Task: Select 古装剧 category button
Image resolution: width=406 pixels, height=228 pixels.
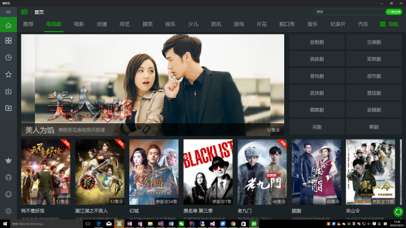Action: coord(374,42)
